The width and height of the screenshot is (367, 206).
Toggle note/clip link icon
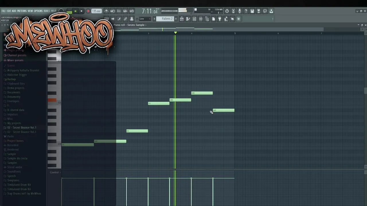coord(119,19)
